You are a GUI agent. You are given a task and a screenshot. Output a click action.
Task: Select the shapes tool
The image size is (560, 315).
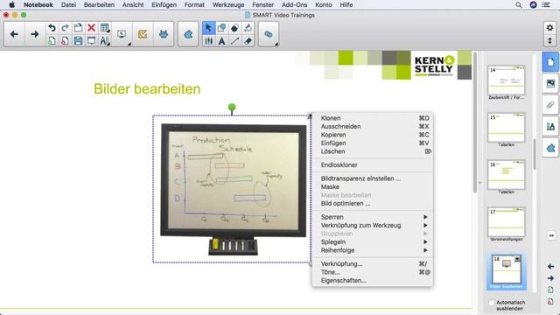click(x=221, y=28)
